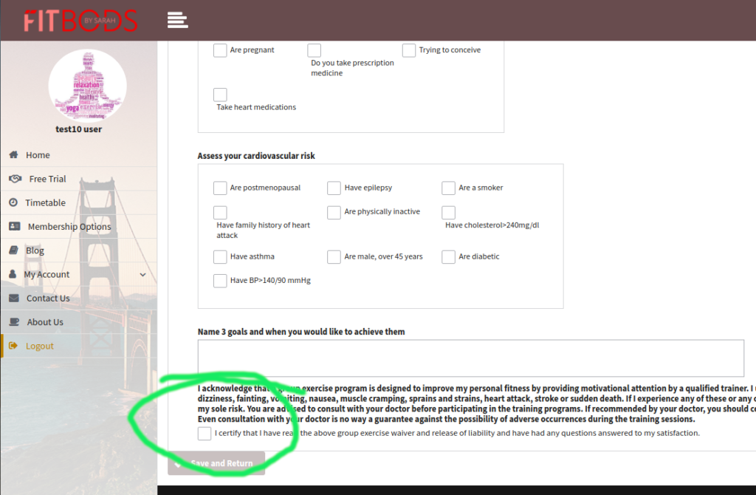Click the Contact Us envelope icon
Viewport: 756px width, 495px height.
pyautogui.click(x=13, y=298)
